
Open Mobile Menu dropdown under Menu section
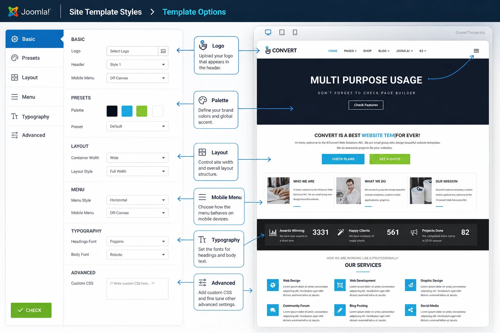pyautogui.click(x=137, y=213)
